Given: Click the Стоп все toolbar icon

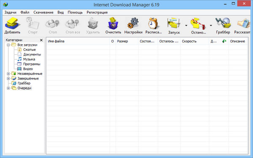Looking at the screenshot, I should coord(73,24).
